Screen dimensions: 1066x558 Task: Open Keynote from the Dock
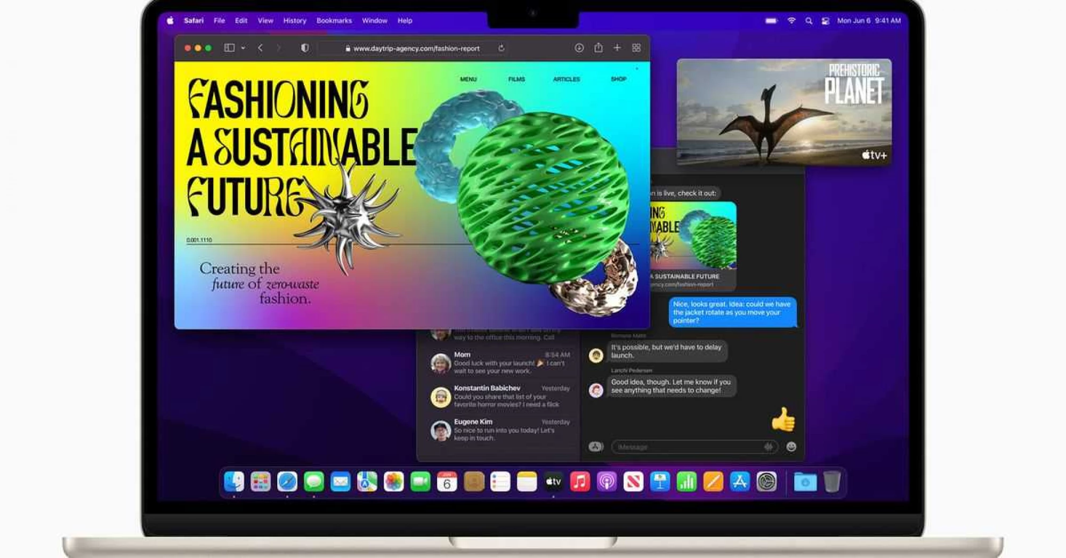click(x=660, y=482)
